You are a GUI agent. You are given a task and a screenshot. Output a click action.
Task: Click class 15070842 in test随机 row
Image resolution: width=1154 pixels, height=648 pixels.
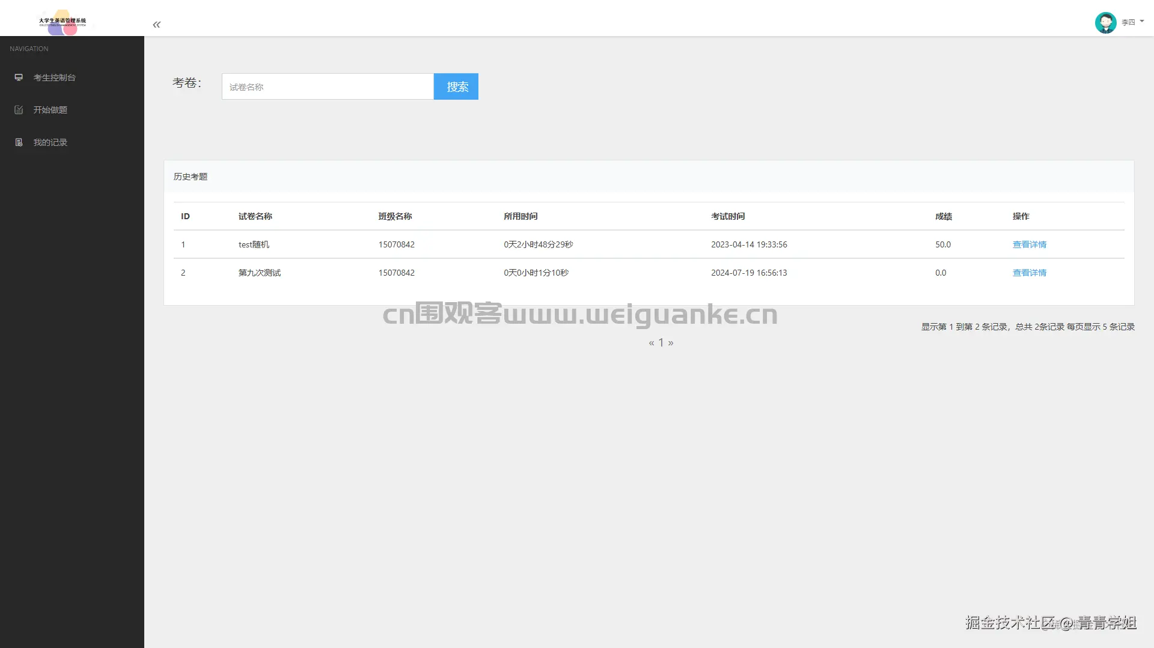point(396,244)
